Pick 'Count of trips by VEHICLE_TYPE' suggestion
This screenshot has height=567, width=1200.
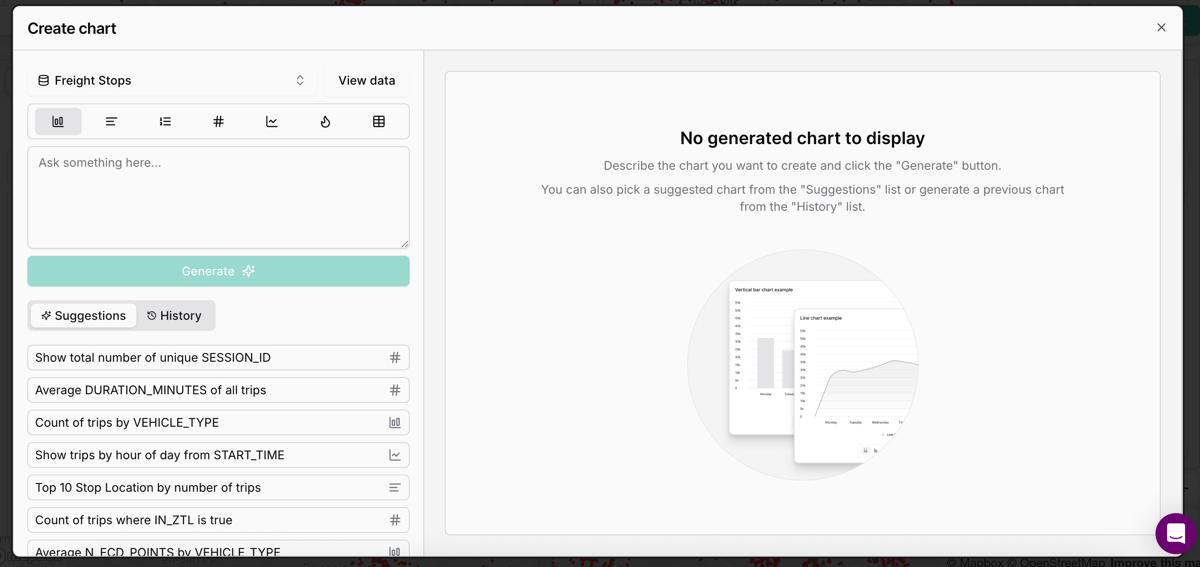click(x=219, y=422)
